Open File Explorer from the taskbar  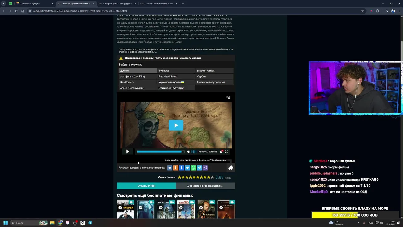[52, 223]
